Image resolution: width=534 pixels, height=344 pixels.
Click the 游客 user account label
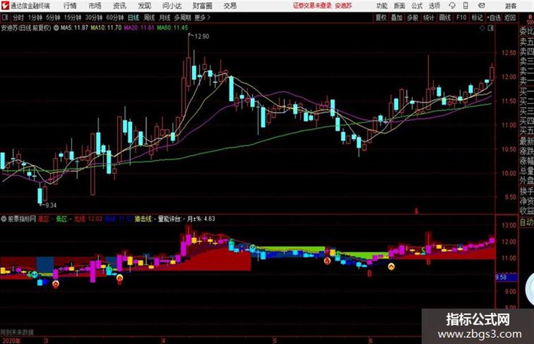pos(510,6)
